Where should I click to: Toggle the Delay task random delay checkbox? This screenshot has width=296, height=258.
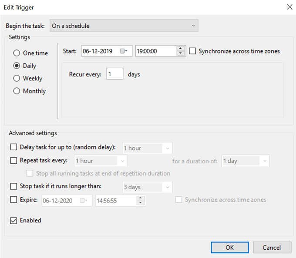[x=13, y=148]
